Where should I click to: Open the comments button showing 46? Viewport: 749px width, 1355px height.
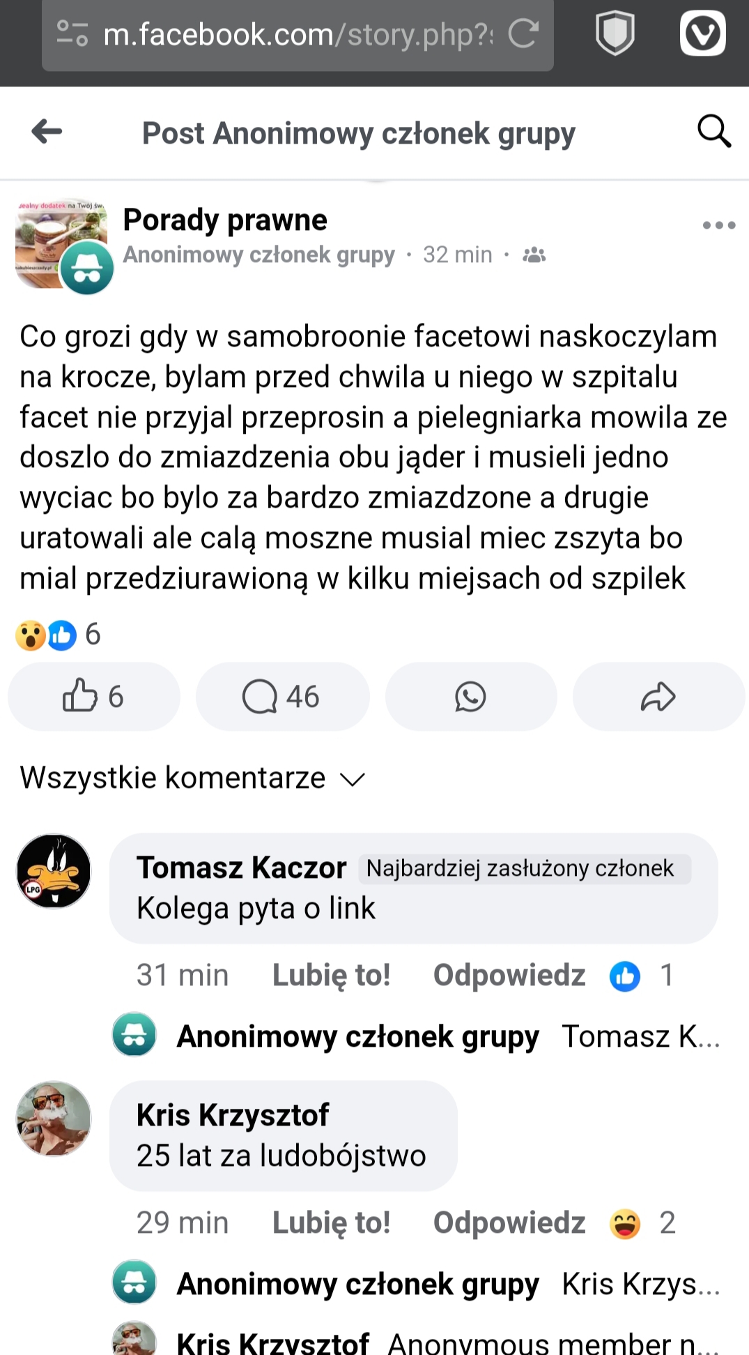281,697
